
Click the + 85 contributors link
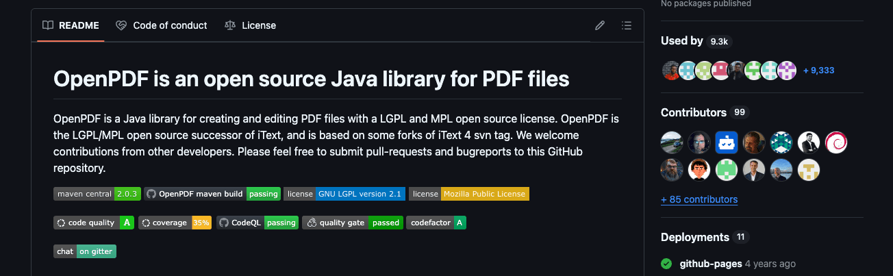pos(699,199)
